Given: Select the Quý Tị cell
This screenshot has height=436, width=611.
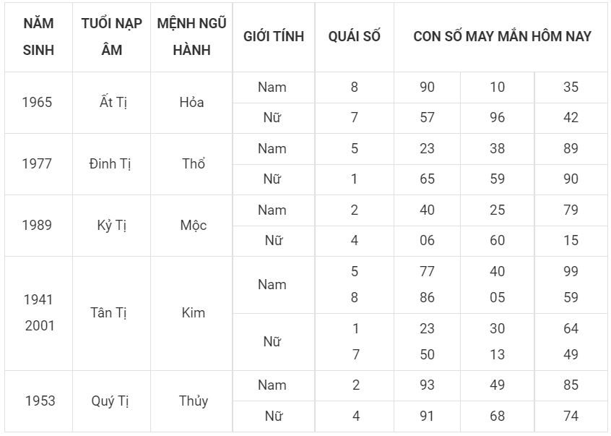Looking at the screenshot, I should point(111,401).
